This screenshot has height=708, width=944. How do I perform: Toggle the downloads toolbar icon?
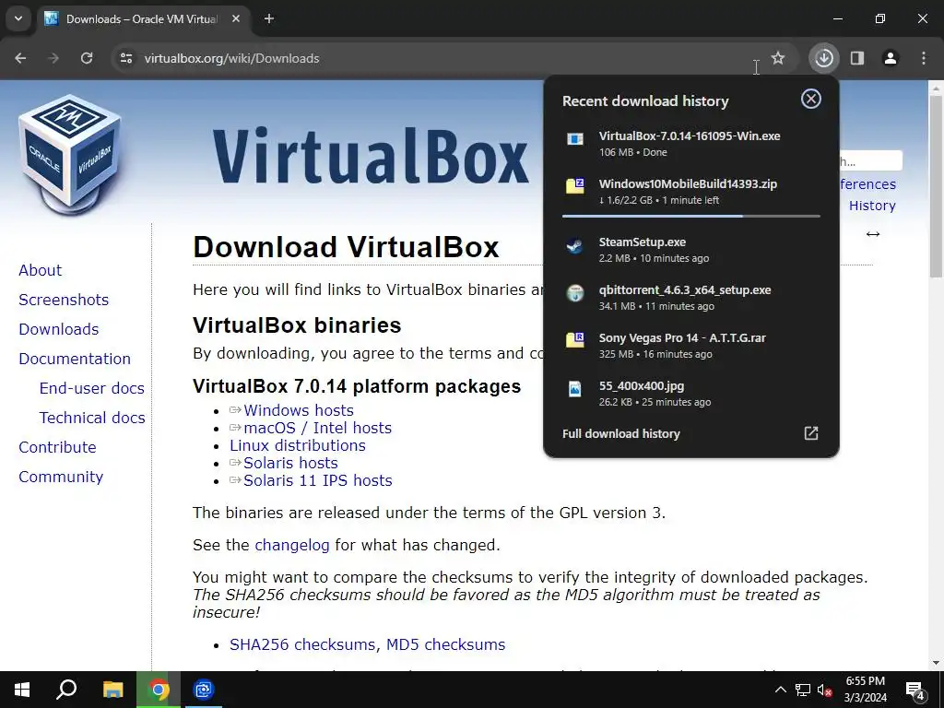click(823, 58)
